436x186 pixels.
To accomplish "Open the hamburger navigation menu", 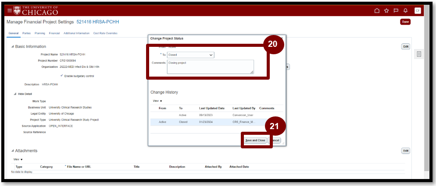I will [x=10, y=11].
